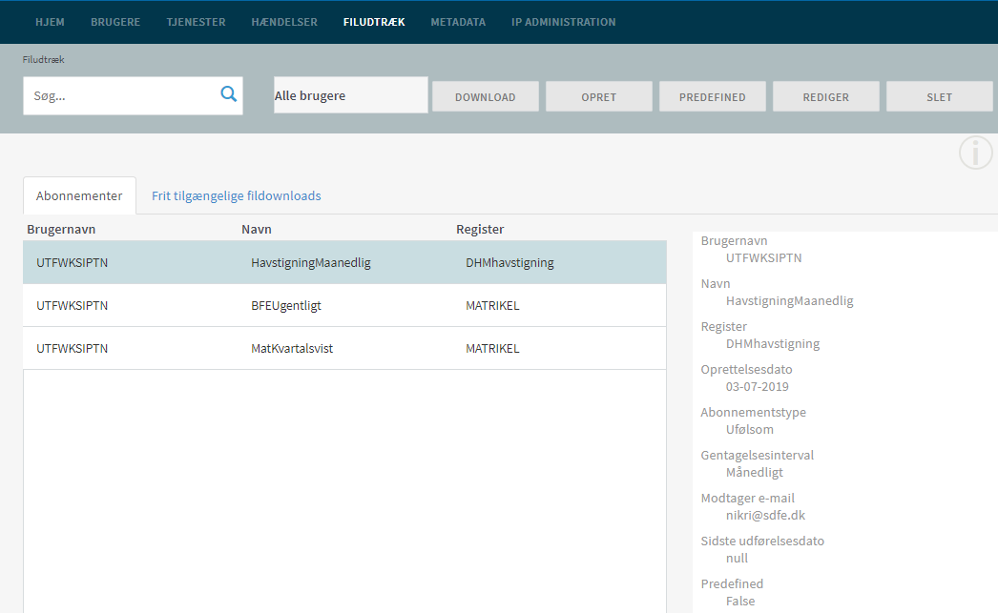Focus the Søg search field
Image resolution: width=998 pixels, height=613 pixels.
click(x=119, y=96)
